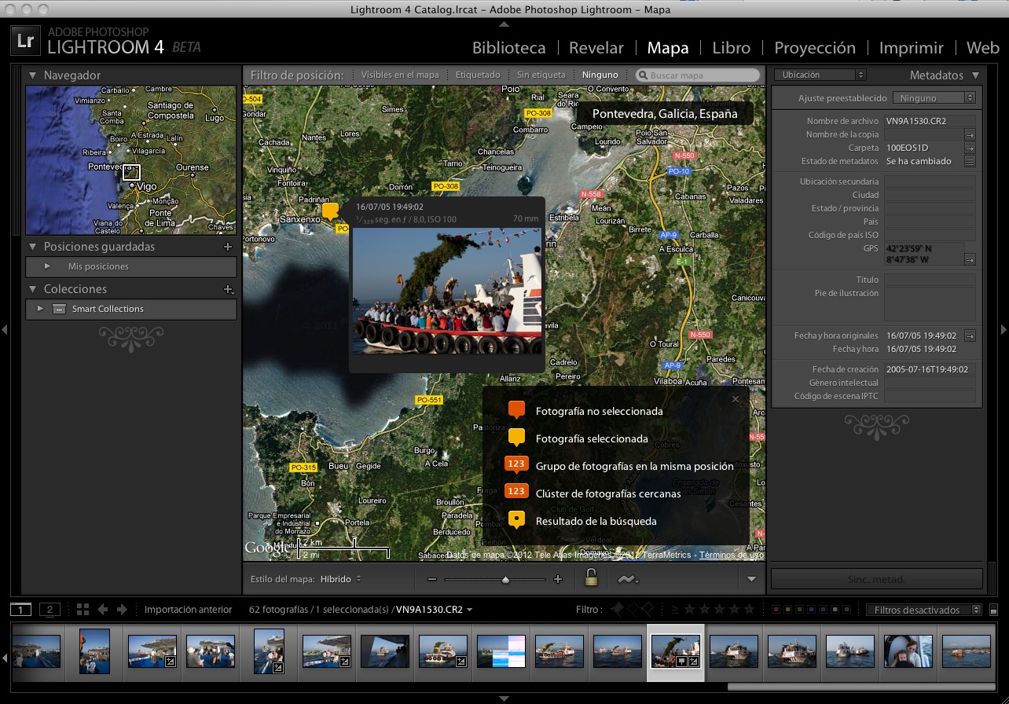Open grid view icon in filmstrip bar
Image resolution: width=1009 pixels, height=704 pixels.
tap(83, 610)
